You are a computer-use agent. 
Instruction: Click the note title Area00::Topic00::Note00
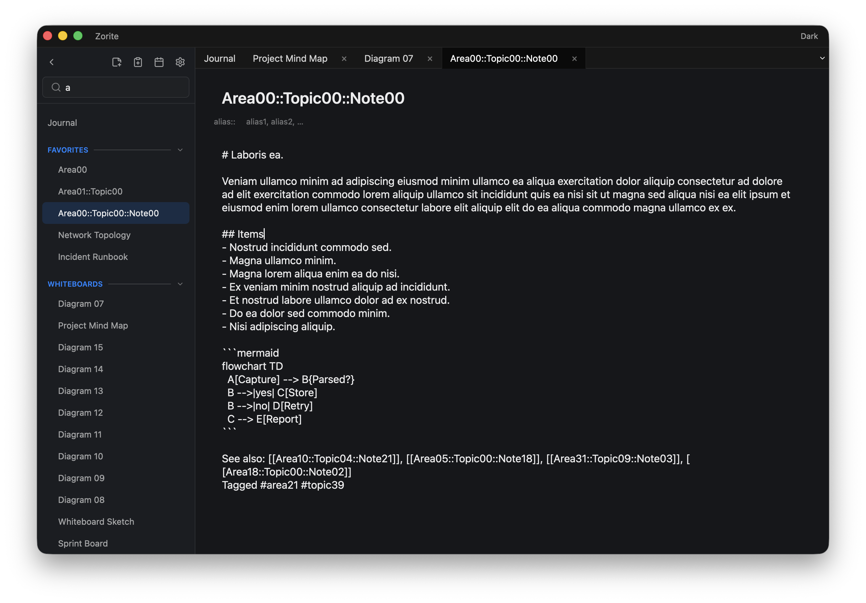point(313,98)
